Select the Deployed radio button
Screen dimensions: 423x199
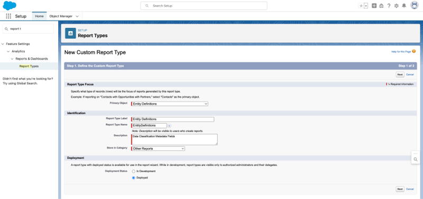click(x=134, y=178)
